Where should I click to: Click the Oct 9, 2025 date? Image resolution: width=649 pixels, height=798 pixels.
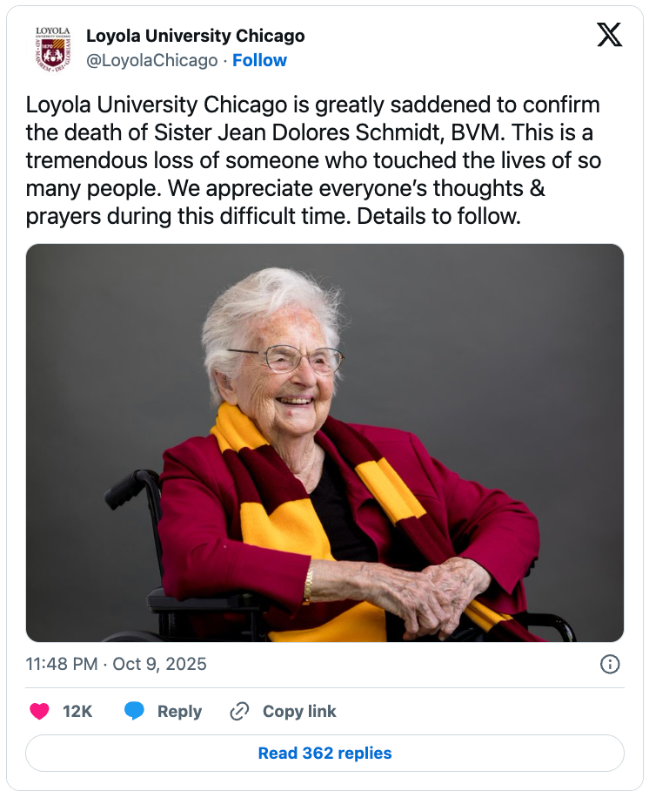160,664
